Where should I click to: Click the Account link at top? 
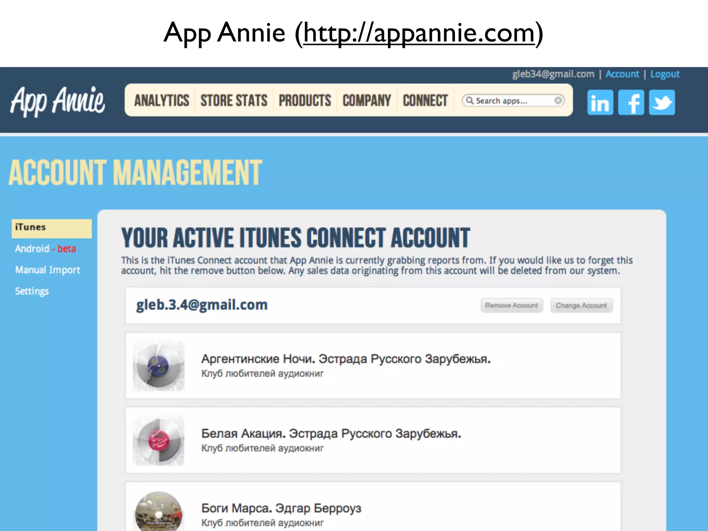[622, 74]
